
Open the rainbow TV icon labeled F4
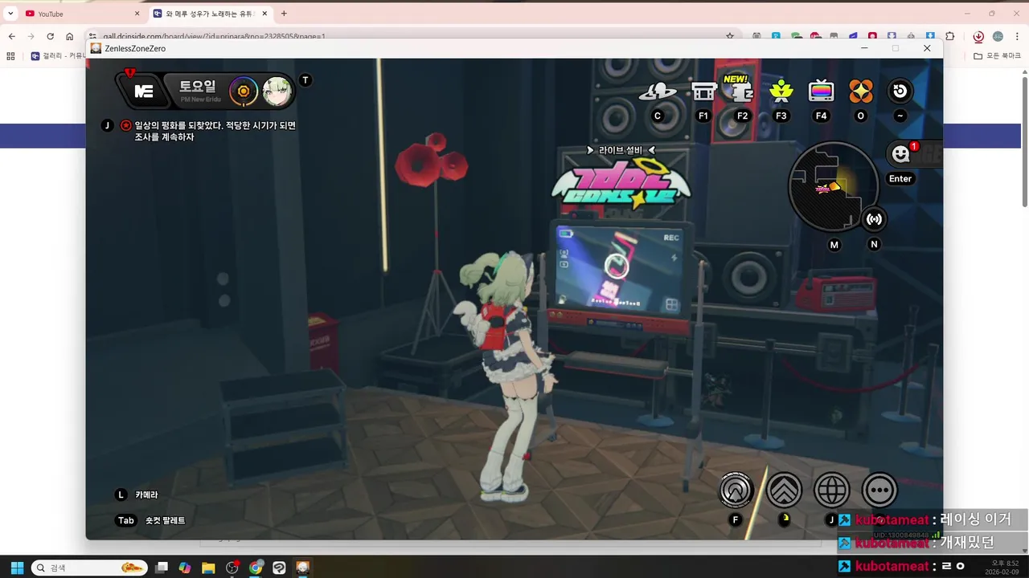click(821, 92)
